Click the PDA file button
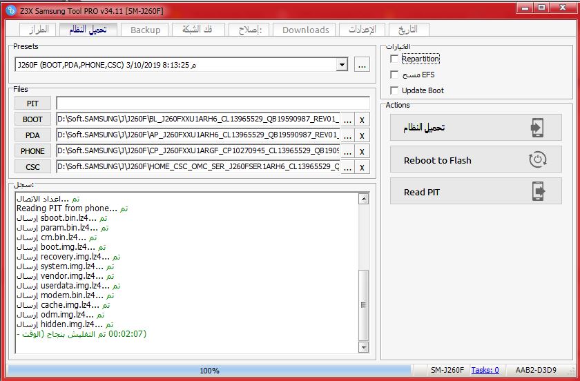 click(x=32, y=135)
